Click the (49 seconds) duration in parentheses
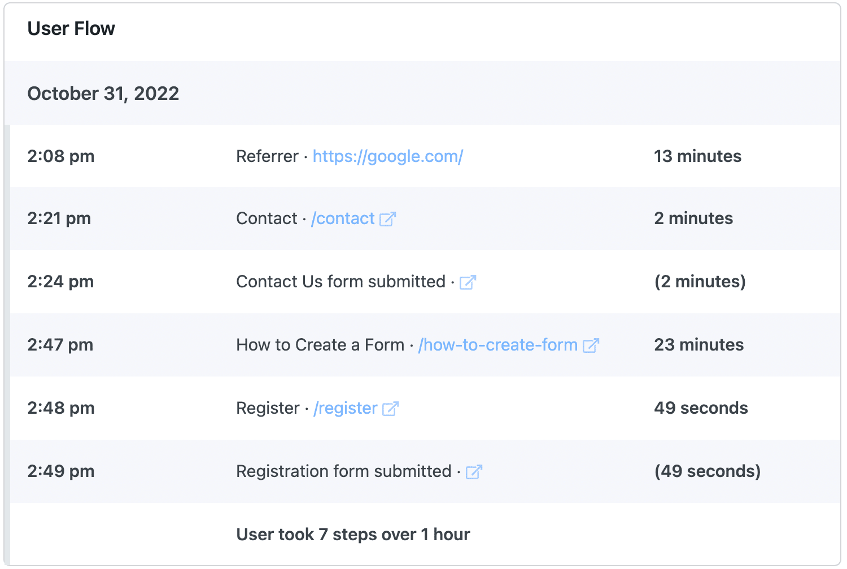 click(x=708, y=471)
